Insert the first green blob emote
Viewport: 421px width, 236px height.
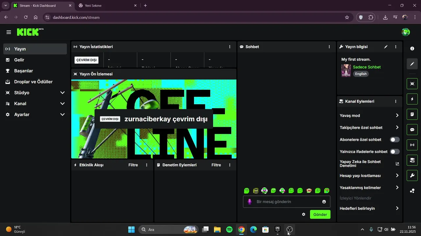pos(247,190)
